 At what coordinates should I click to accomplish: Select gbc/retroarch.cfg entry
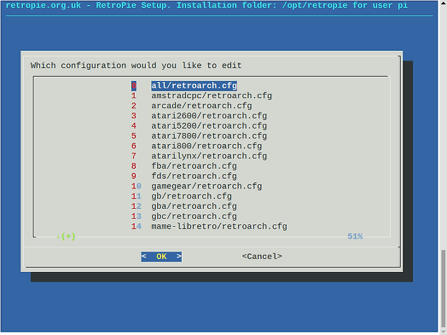click(194, 216)
